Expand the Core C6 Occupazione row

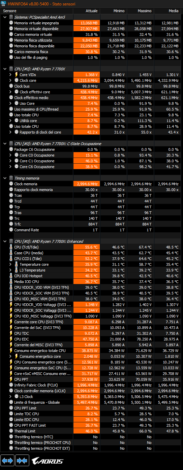(11, 167)
